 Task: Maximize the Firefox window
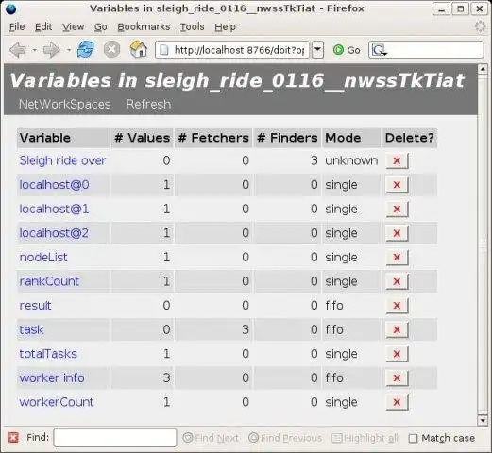tap(461, 8)
